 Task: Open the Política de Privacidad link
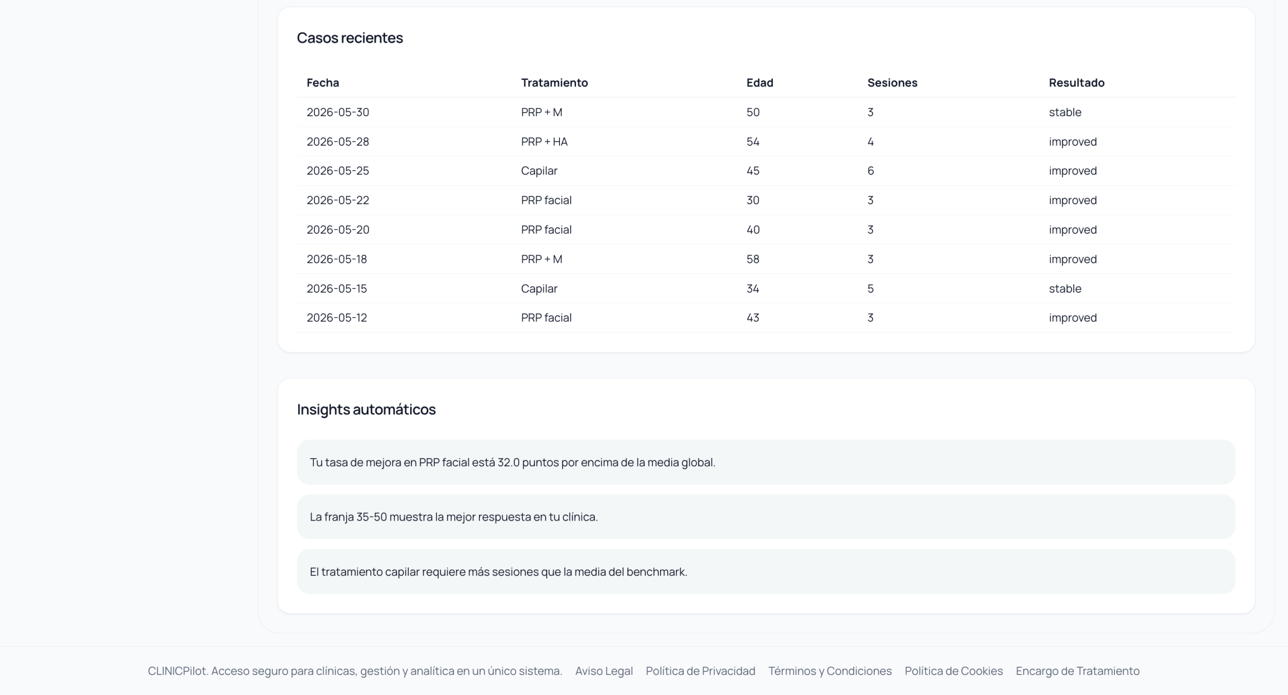tap(700, 671)
